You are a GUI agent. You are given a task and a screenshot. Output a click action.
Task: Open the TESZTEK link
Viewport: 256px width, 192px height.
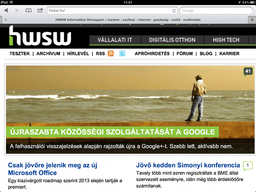click(x=20, y=53)
